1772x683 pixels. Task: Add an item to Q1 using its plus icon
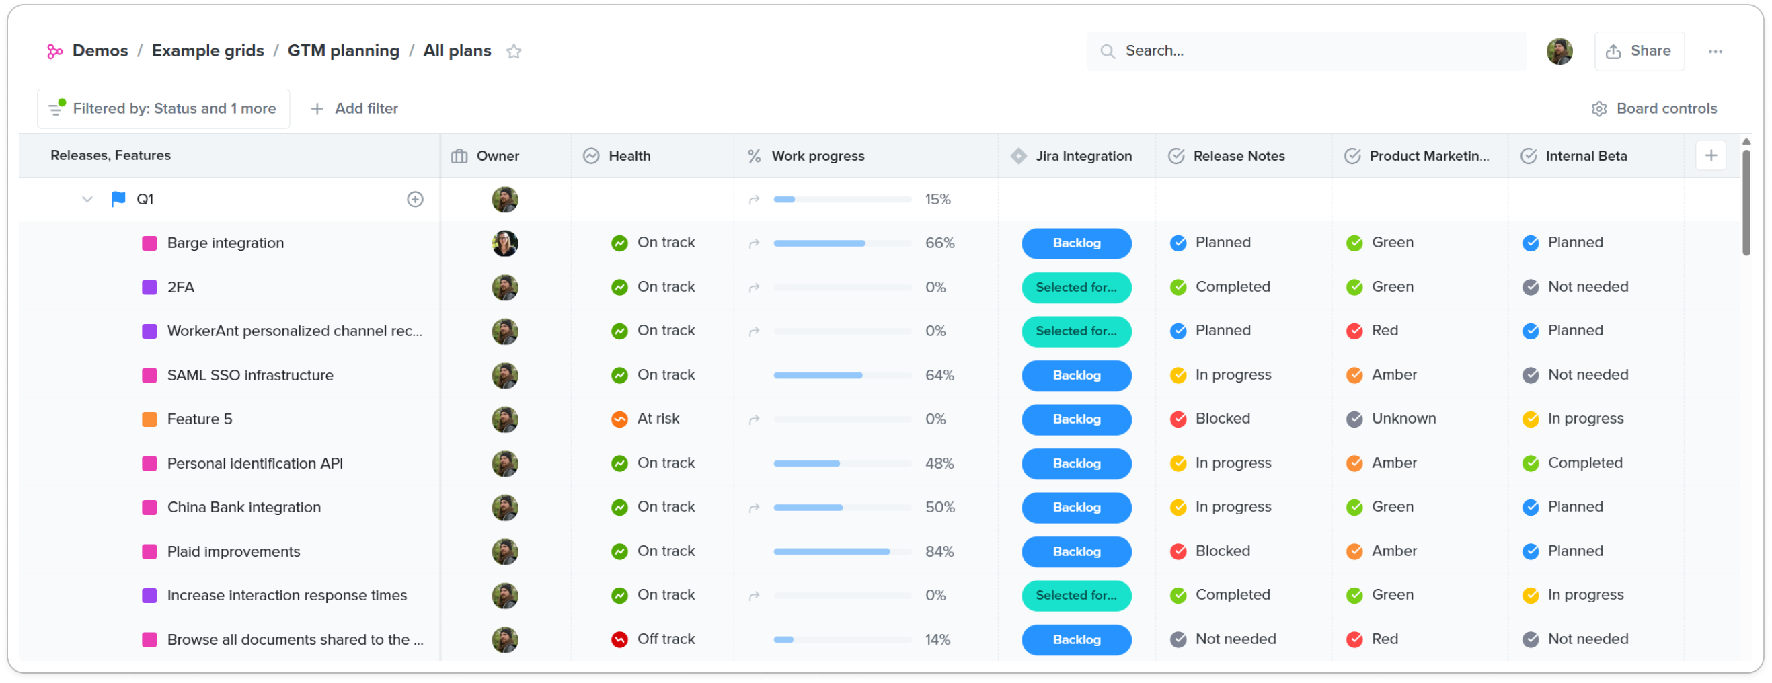click(x=416, y=200)
